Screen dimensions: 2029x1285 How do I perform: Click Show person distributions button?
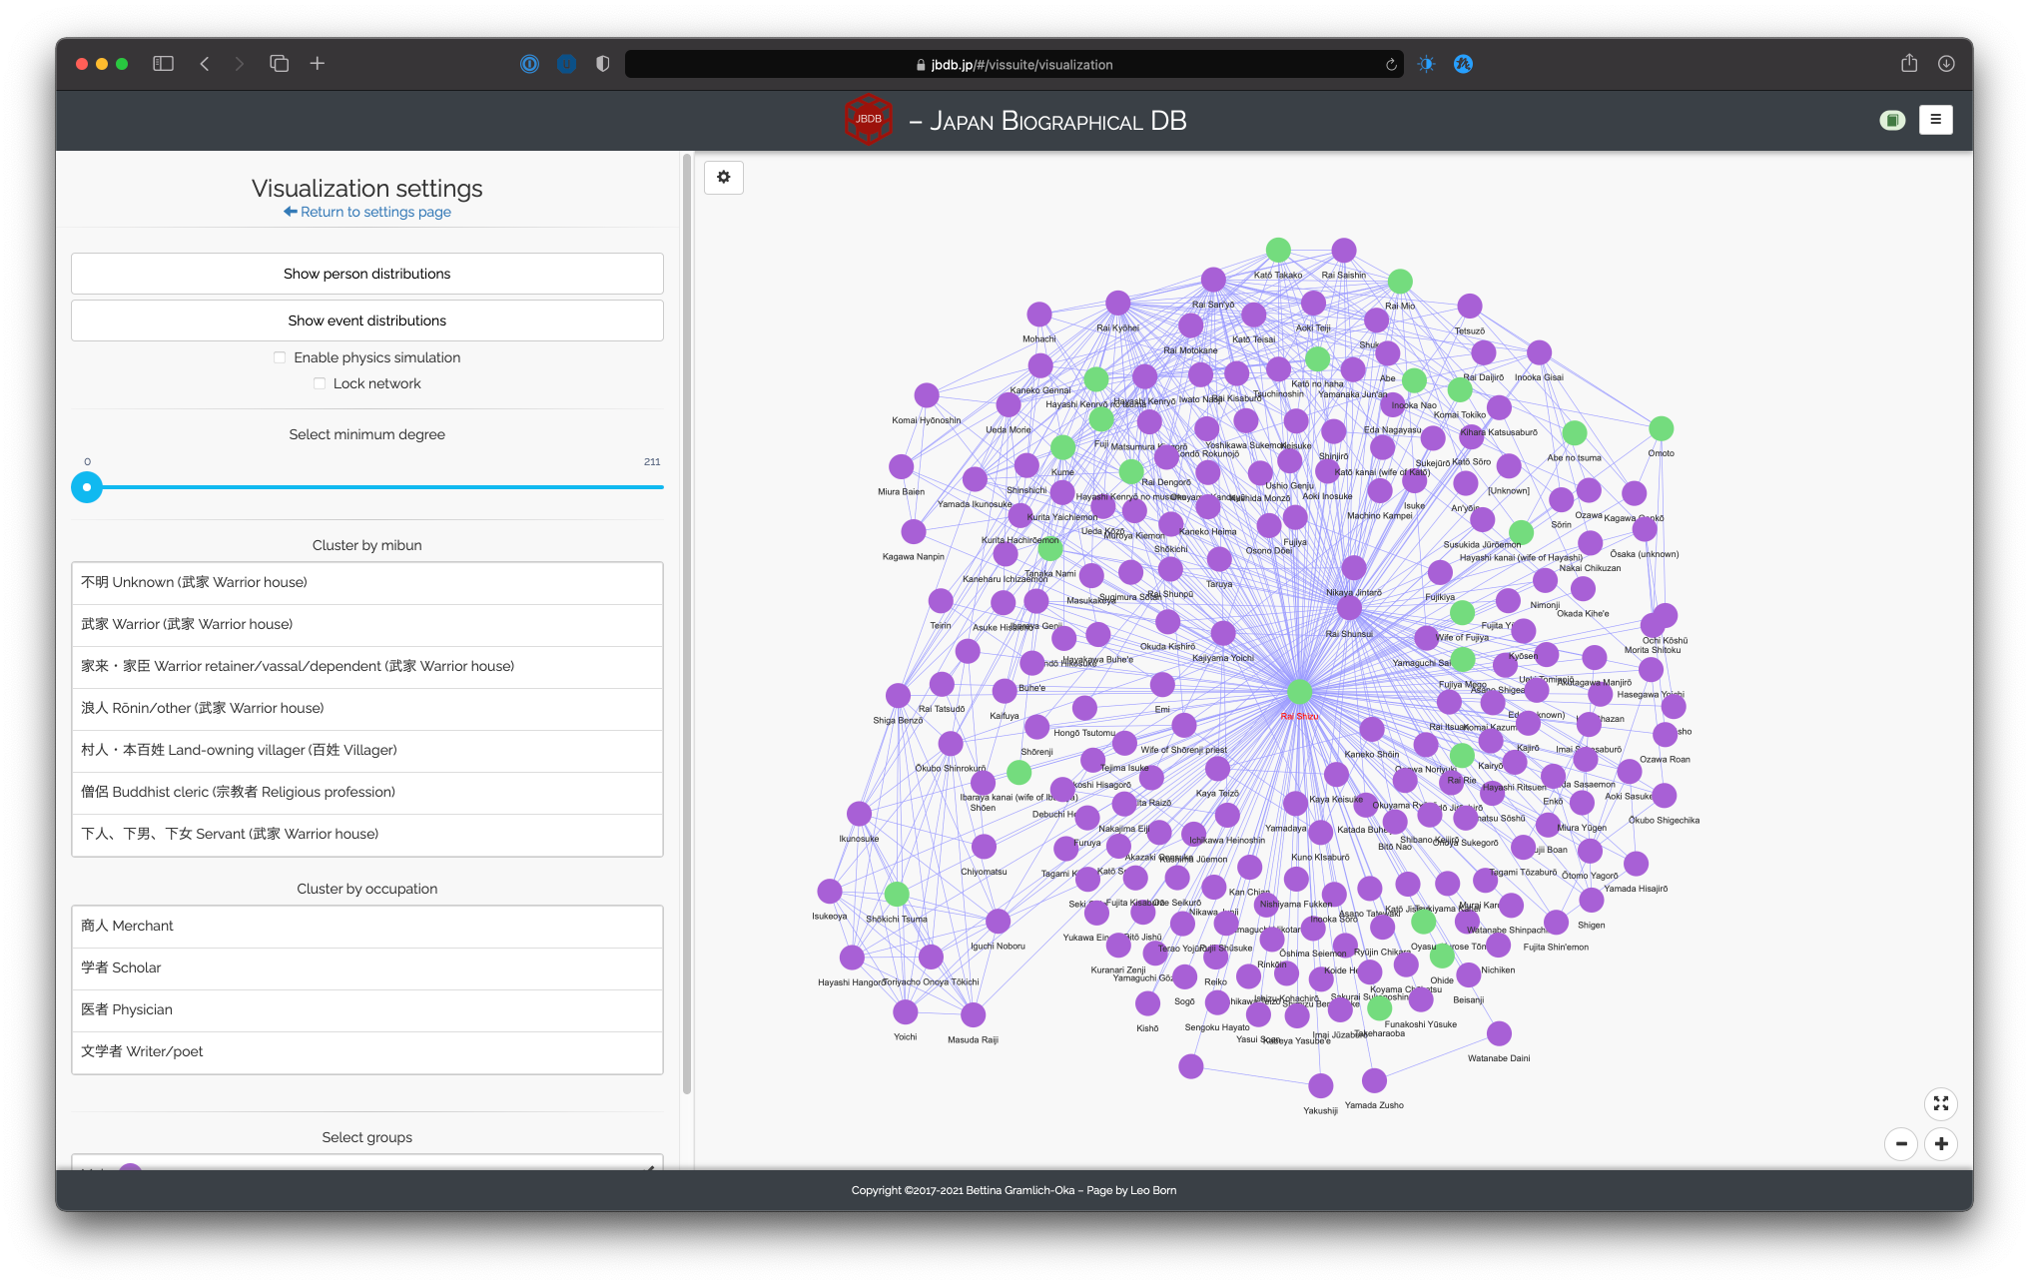367,274
